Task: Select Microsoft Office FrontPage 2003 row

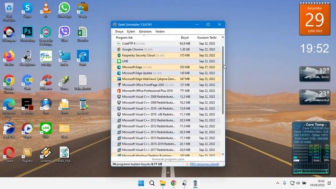Action: coord(166,85)
